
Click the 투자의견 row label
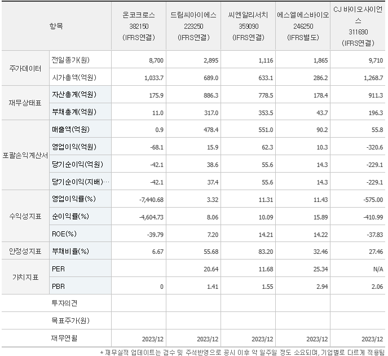coord(64,303)
